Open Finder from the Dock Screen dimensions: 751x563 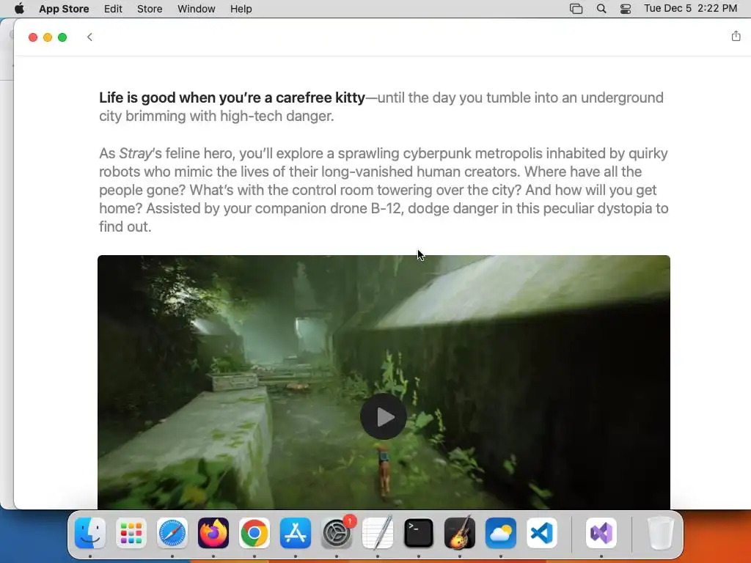pos(90,533)
